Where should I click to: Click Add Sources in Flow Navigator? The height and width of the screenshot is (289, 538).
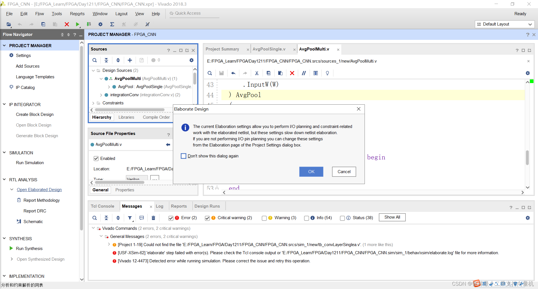[x=28, y=66]
